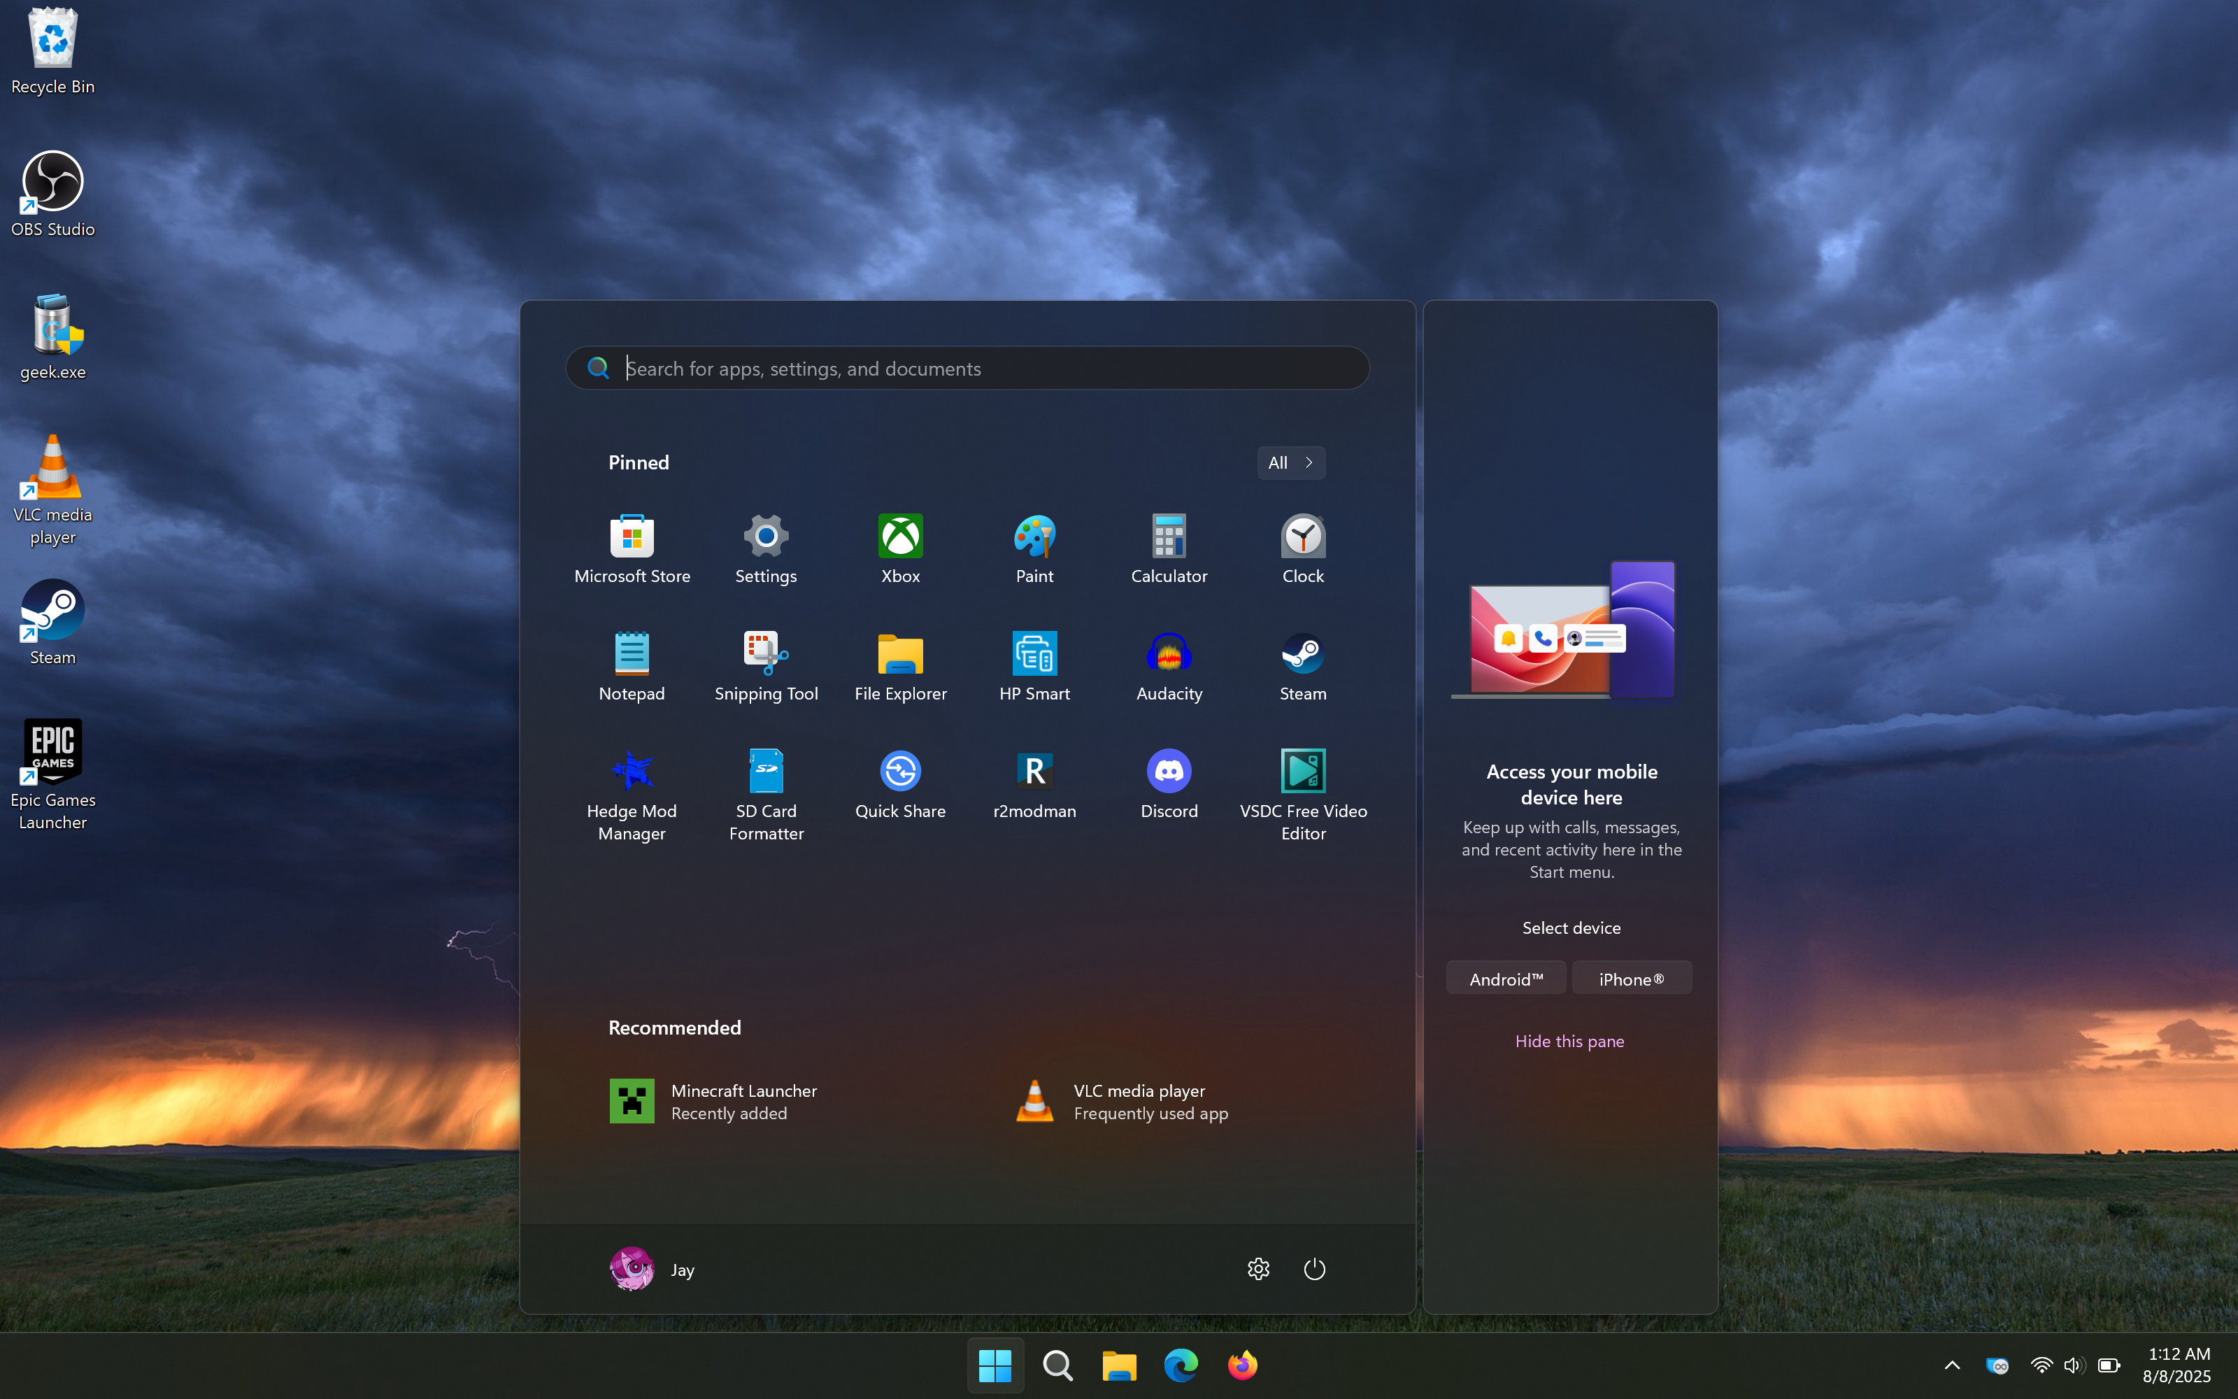Click the power button icon
Screen dimensions: 2238x1399
tap(1314, 1268)
